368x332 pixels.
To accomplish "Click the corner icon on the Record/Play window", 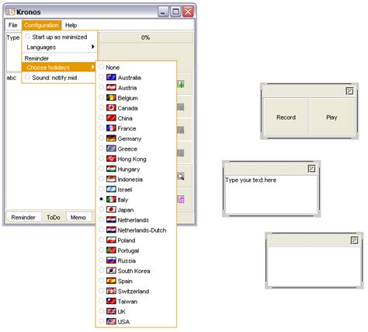I will (349, 91).
